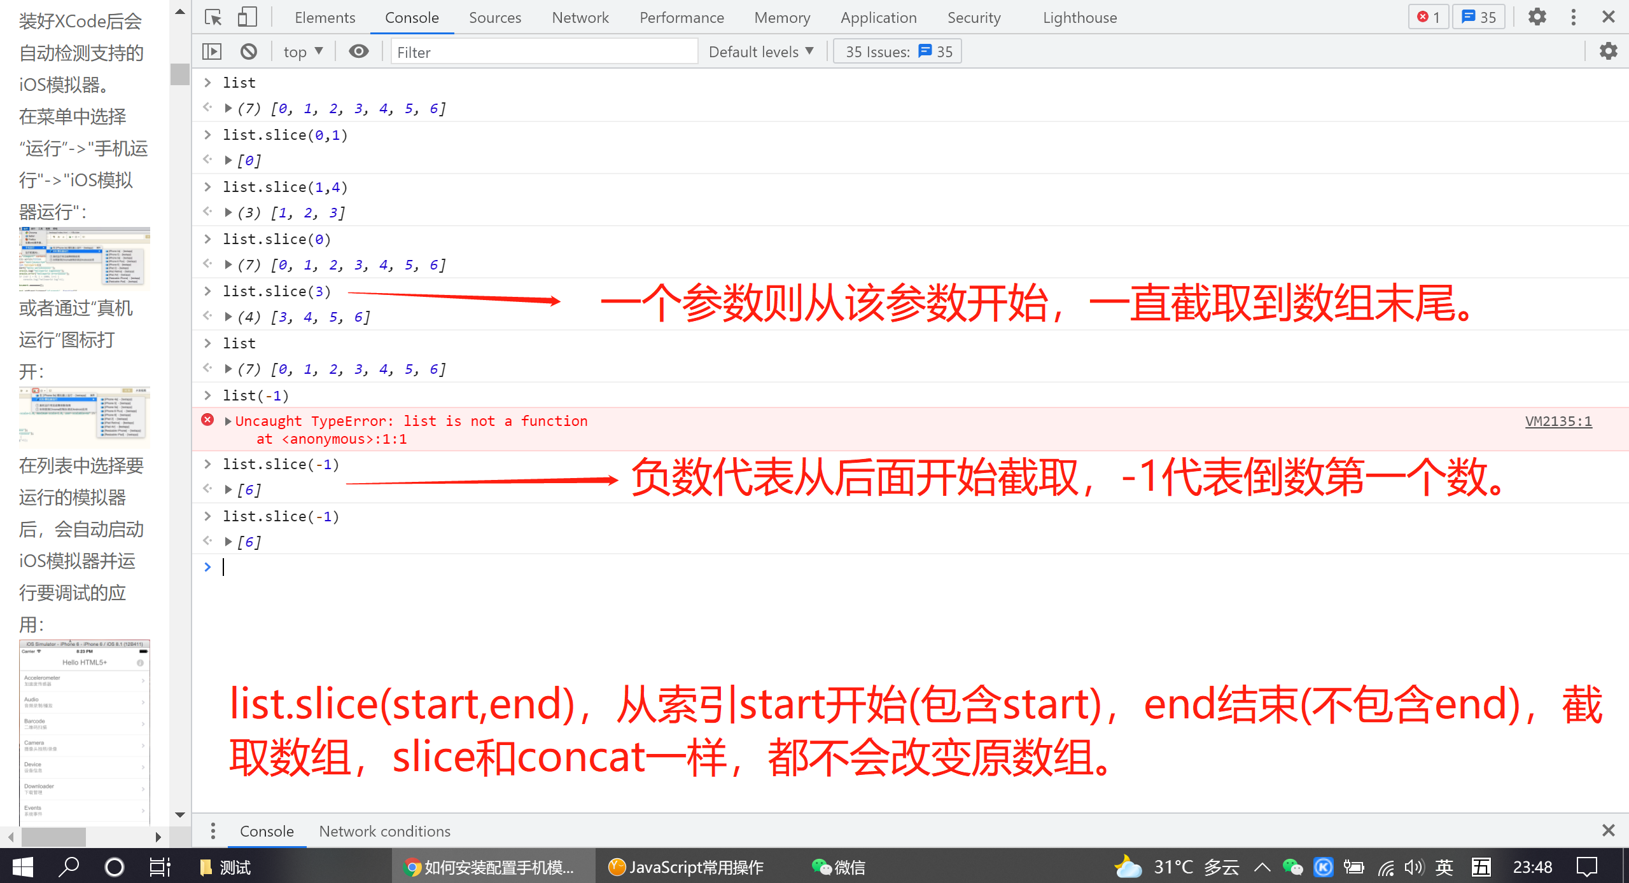Open WeChat from the Windows taskbar
The width and height of the screenshot is (1629, 883).
pyautogui.click(x=838, y=867)
